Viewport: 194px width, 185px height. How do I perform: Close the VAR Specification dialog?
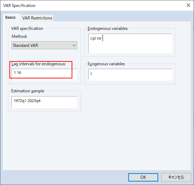click(188, 5)
